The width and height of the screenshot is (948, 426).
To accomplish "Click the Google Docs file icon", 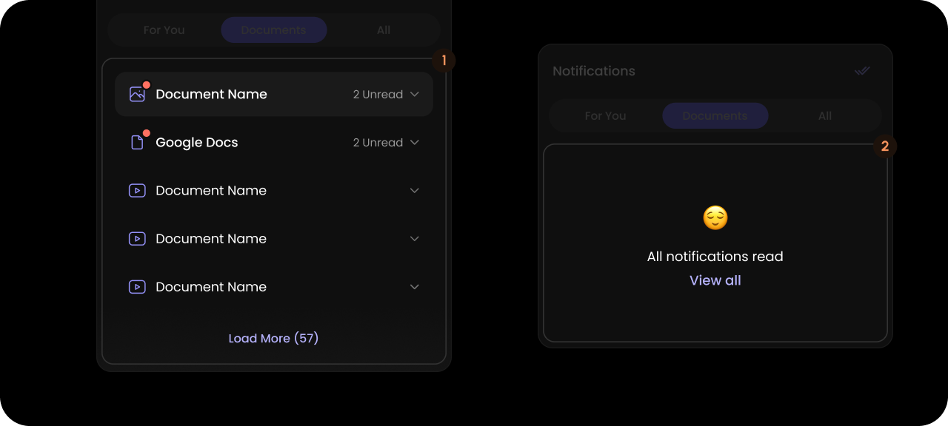I will [137, 142].
